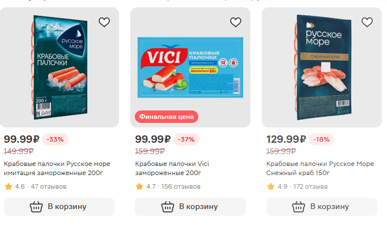Click basket icon under Русское море 200г

click(36, 207)
